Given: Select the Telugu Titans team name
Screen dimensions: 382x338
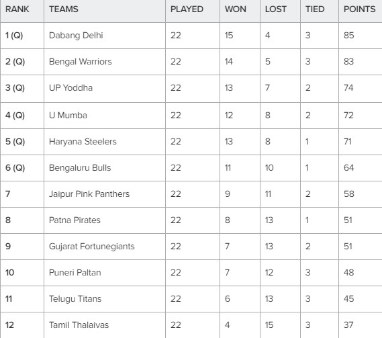Looking at the screenshot, I should coord(75,299).
